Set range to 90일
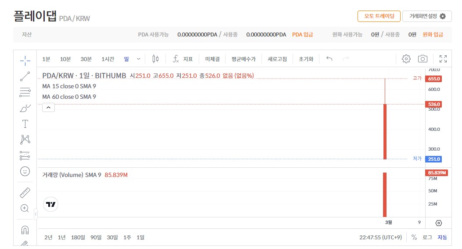462x249 pixels. (96, 237)
